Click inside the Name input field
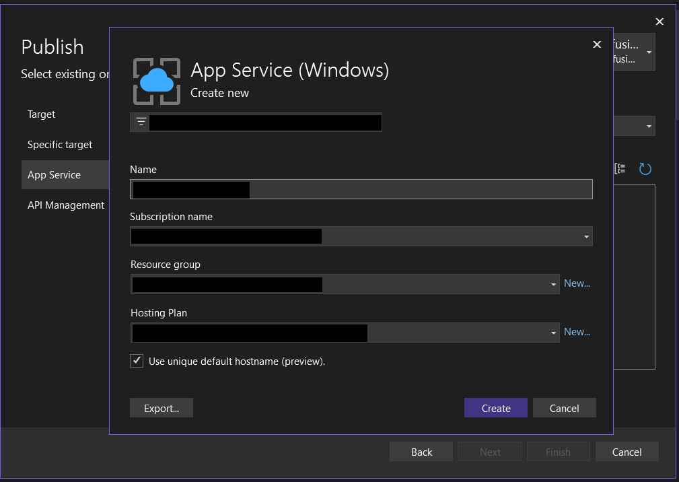The height and width of the screenshot is (482, 679). tap(361, 189)
